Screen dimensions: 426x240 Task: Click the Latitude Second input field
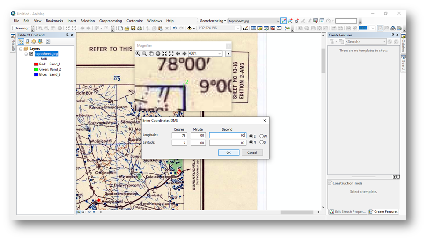228,143
